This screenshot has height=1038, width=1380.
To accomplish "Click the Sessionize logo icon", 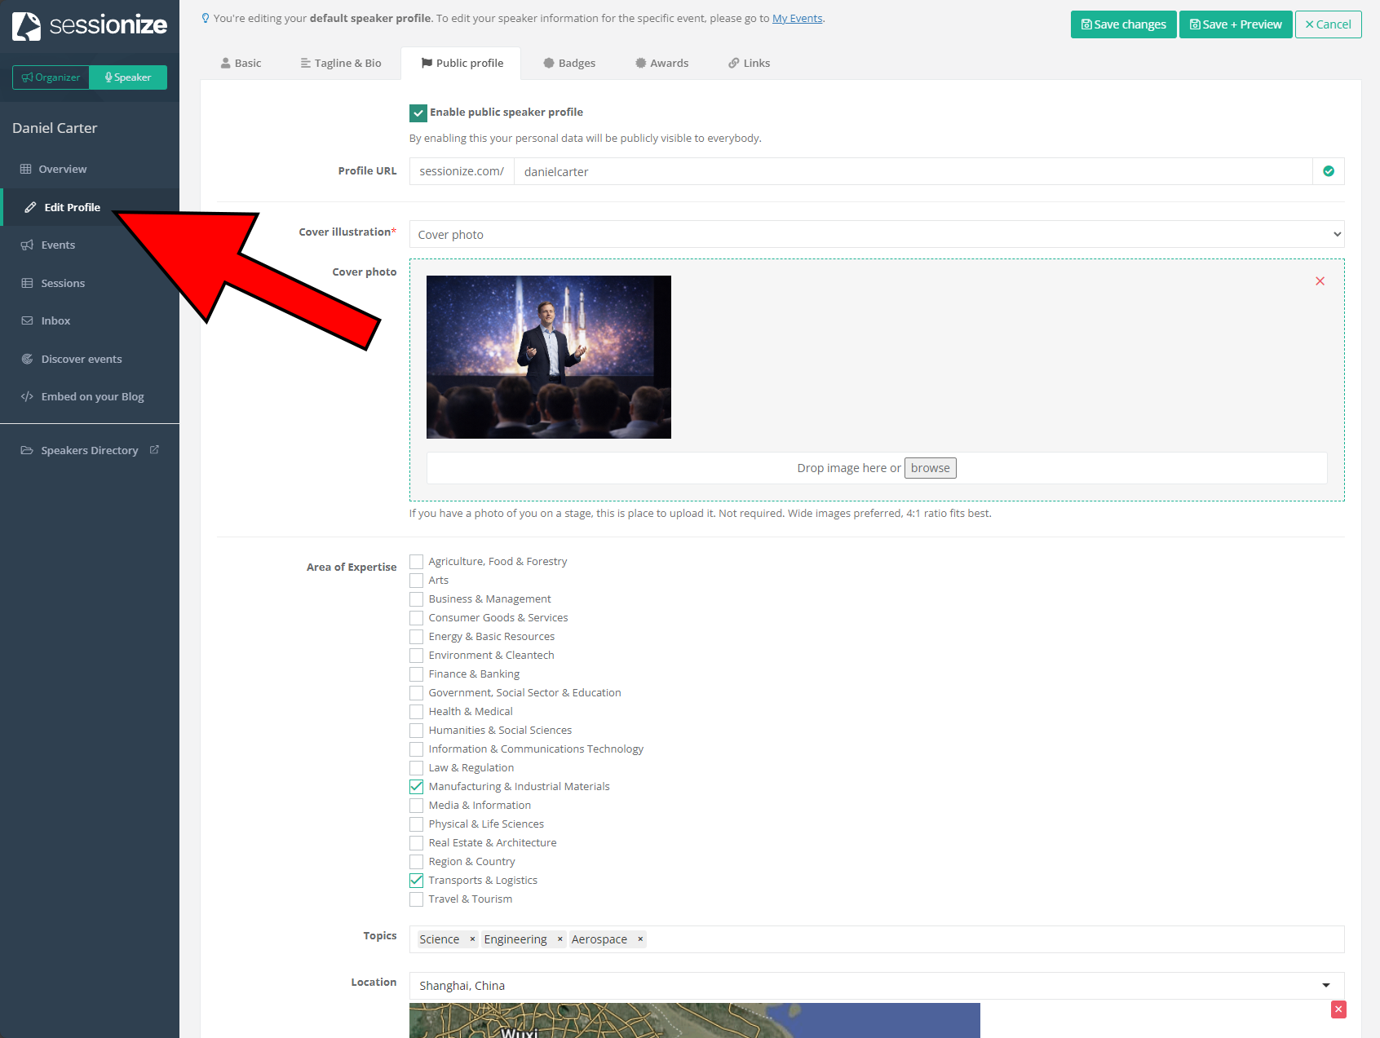I will 27,26.
